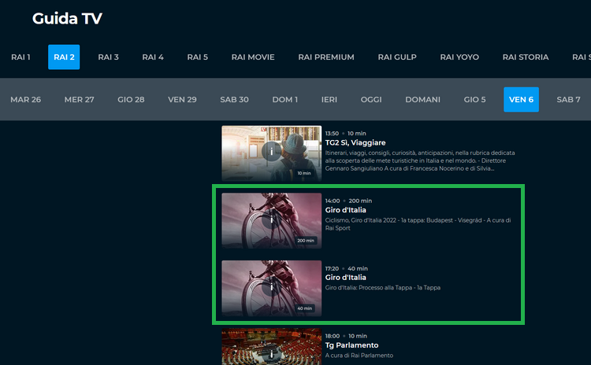Image resolution: width=591 pixels, height=365 pixels.
Task: Open the TG2 Sì, Viaggiare program title
Action: coord(355,142)
